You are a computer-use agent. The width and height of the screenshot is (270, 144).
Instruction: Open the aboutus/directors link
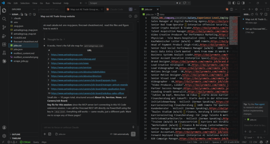(x=76, y=76)
